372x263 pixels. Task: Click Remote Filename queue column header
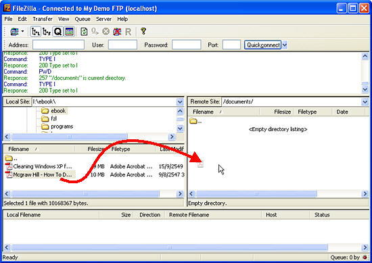pos(213,215)
